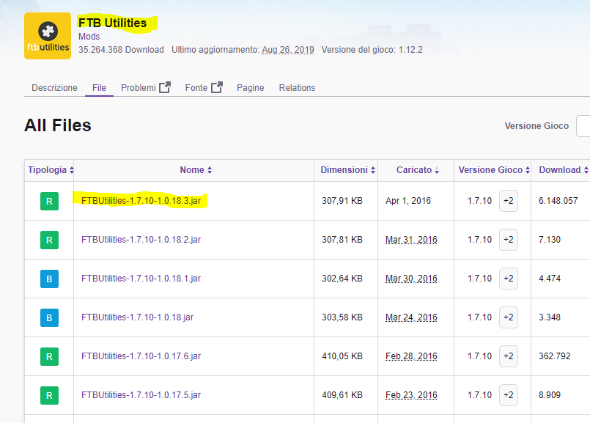Click the R release badge for 1.0.17.5 row
Viewport: 590px width, 423px height.
click(x=49, y=396)
